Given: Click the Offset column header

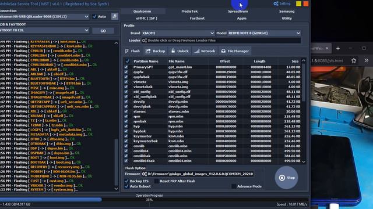Looking at the screenshot, I should (225, 61).
